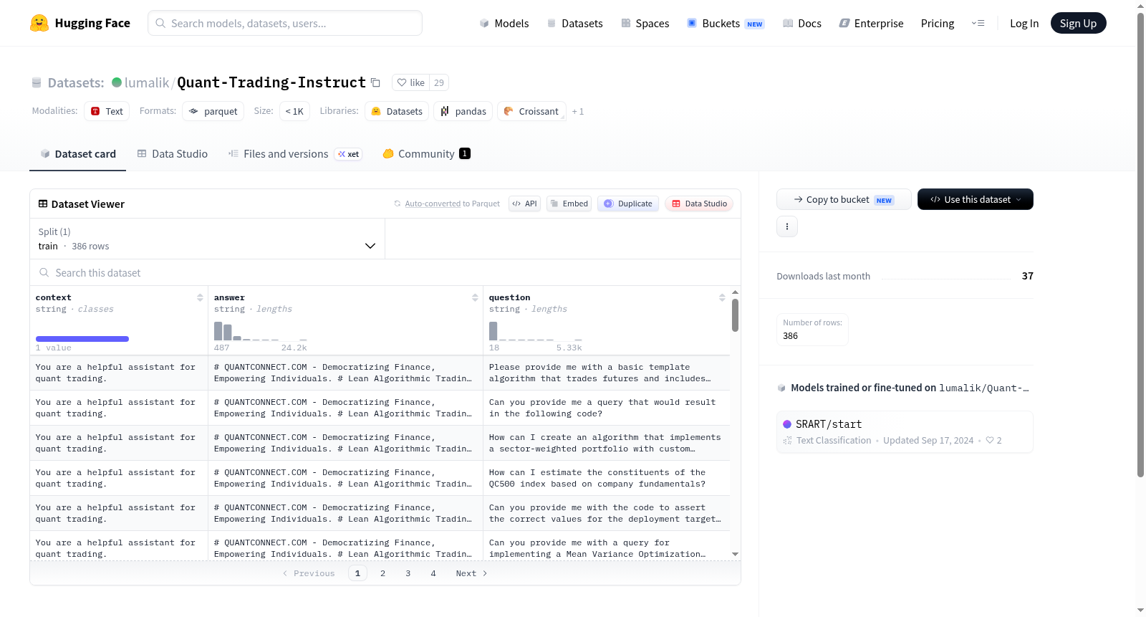Click the Quant-Trading-Instruct dataset title

pyautogui.click(x=271, y=82)
